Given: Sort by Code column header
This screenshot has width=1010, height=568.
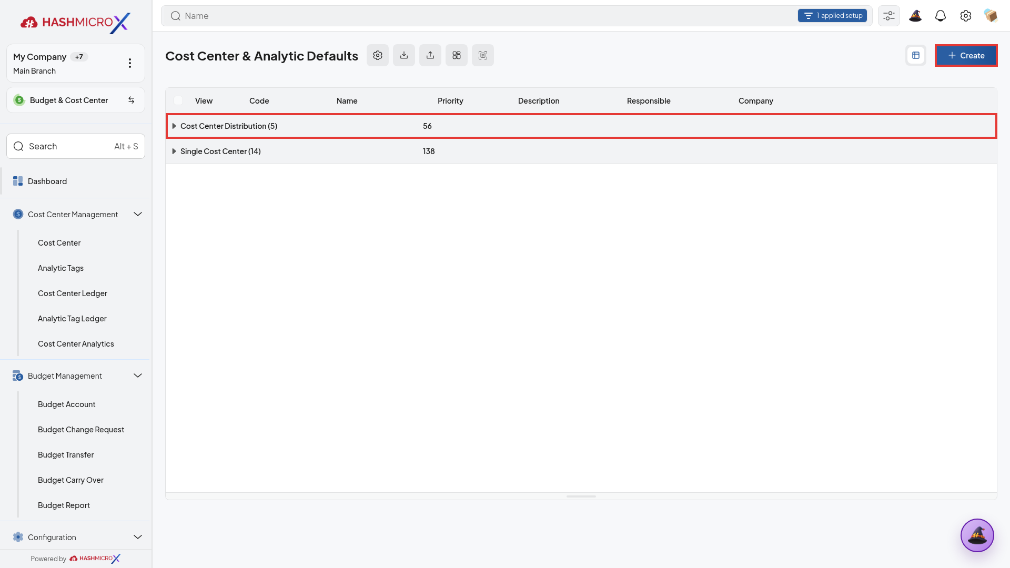Looking at the screenshot, I should click(x=259, y=101).
